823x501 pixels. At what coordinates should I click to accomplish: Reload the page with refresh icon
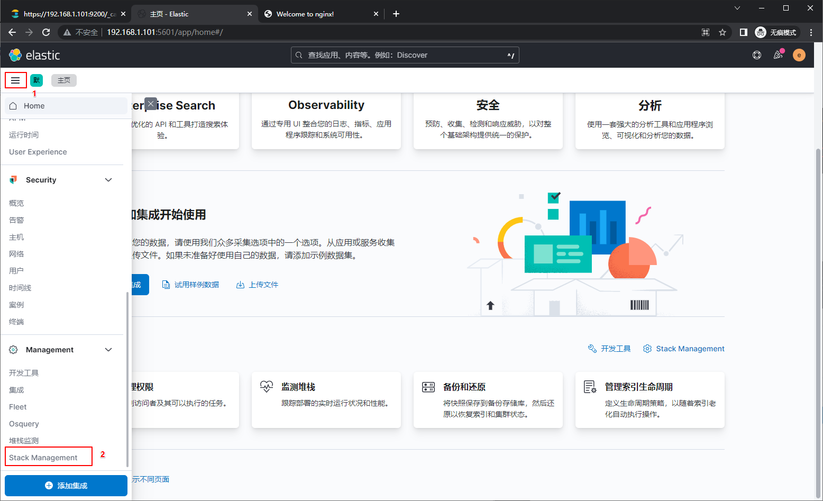46,32
